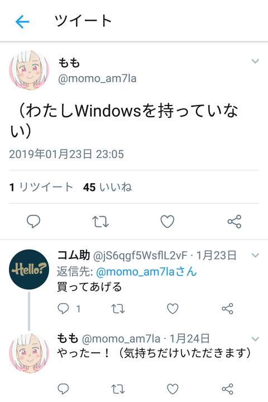Go back with the blue arrow icon
Image resolution: width=268 pixels, height=402 pixels.
[x=22, y=22]
